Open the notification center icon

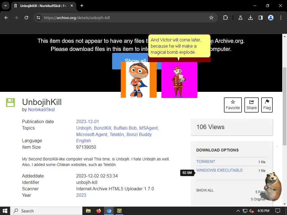click(278, 211)
